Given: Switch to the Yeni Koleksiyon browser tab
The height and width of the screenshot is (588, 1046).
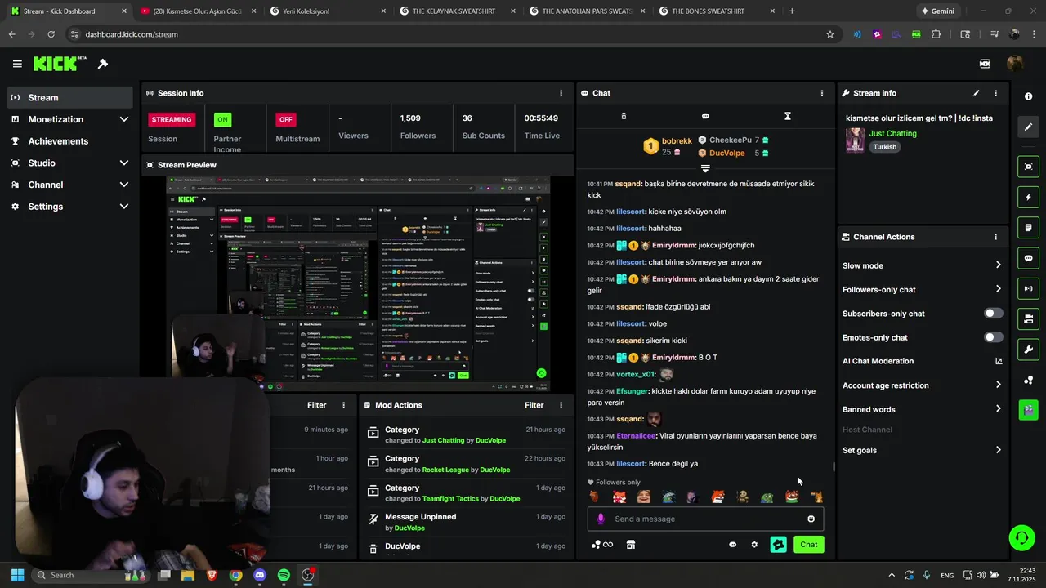Looking at the screenshot, I should 327,11.
